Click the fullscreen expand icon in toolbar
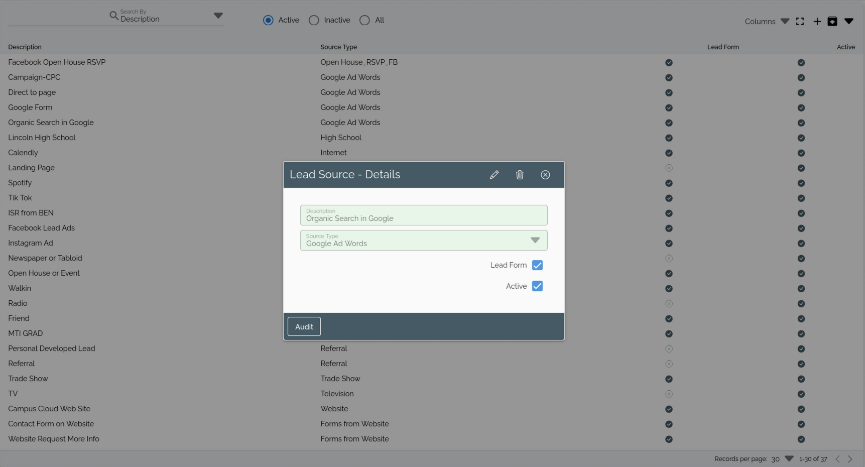The height and width of the screenshot is (467, 865). pyautogui.click(x=800, y=21)
